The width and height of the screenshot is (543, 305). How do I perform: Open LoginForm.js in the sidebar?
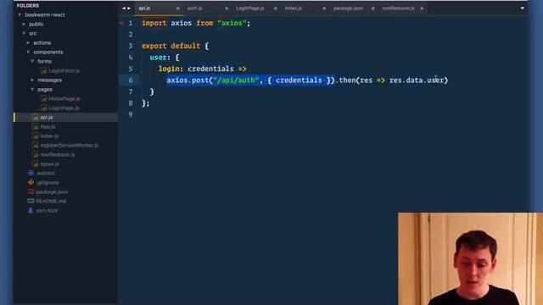64,70
